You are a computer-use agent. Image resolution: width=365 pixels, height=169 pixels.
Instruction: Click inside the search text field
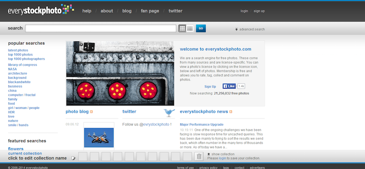tap(101, 28)
